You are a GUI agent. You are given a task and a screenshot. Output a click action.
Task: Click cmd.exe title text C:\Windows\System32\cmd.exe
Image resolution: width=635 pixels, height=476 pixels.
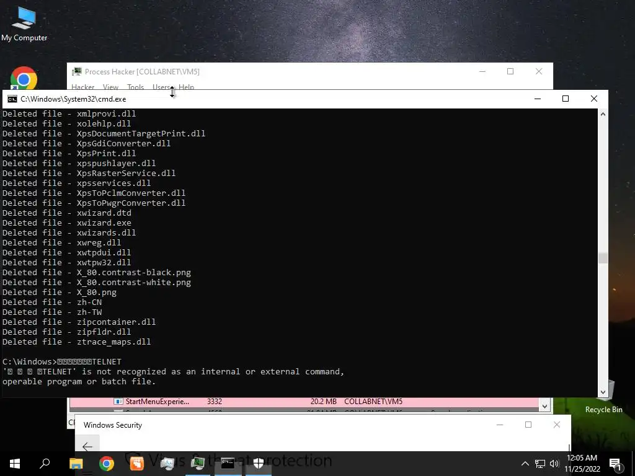point(73,99)
